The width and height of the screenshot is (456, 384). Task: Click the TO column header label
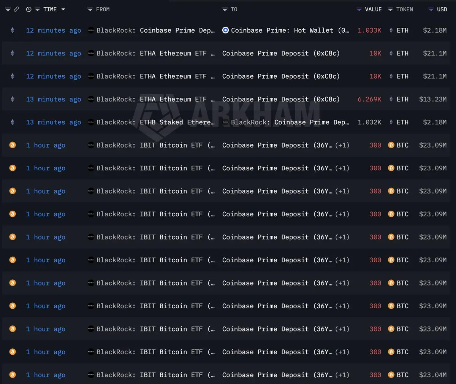234,10
